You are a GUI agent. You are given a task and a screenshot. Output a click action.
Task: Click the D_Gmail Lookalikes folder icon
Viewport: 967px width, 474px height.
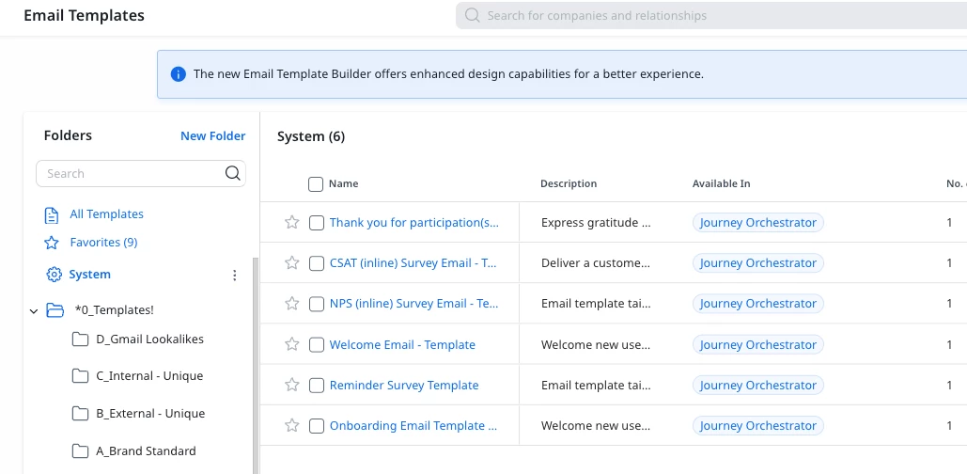pos(80,339)
